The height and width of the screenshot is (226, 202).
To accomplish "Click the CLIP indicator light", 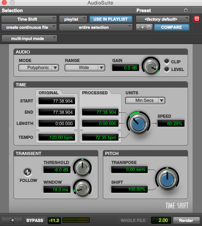I will 167,61.
